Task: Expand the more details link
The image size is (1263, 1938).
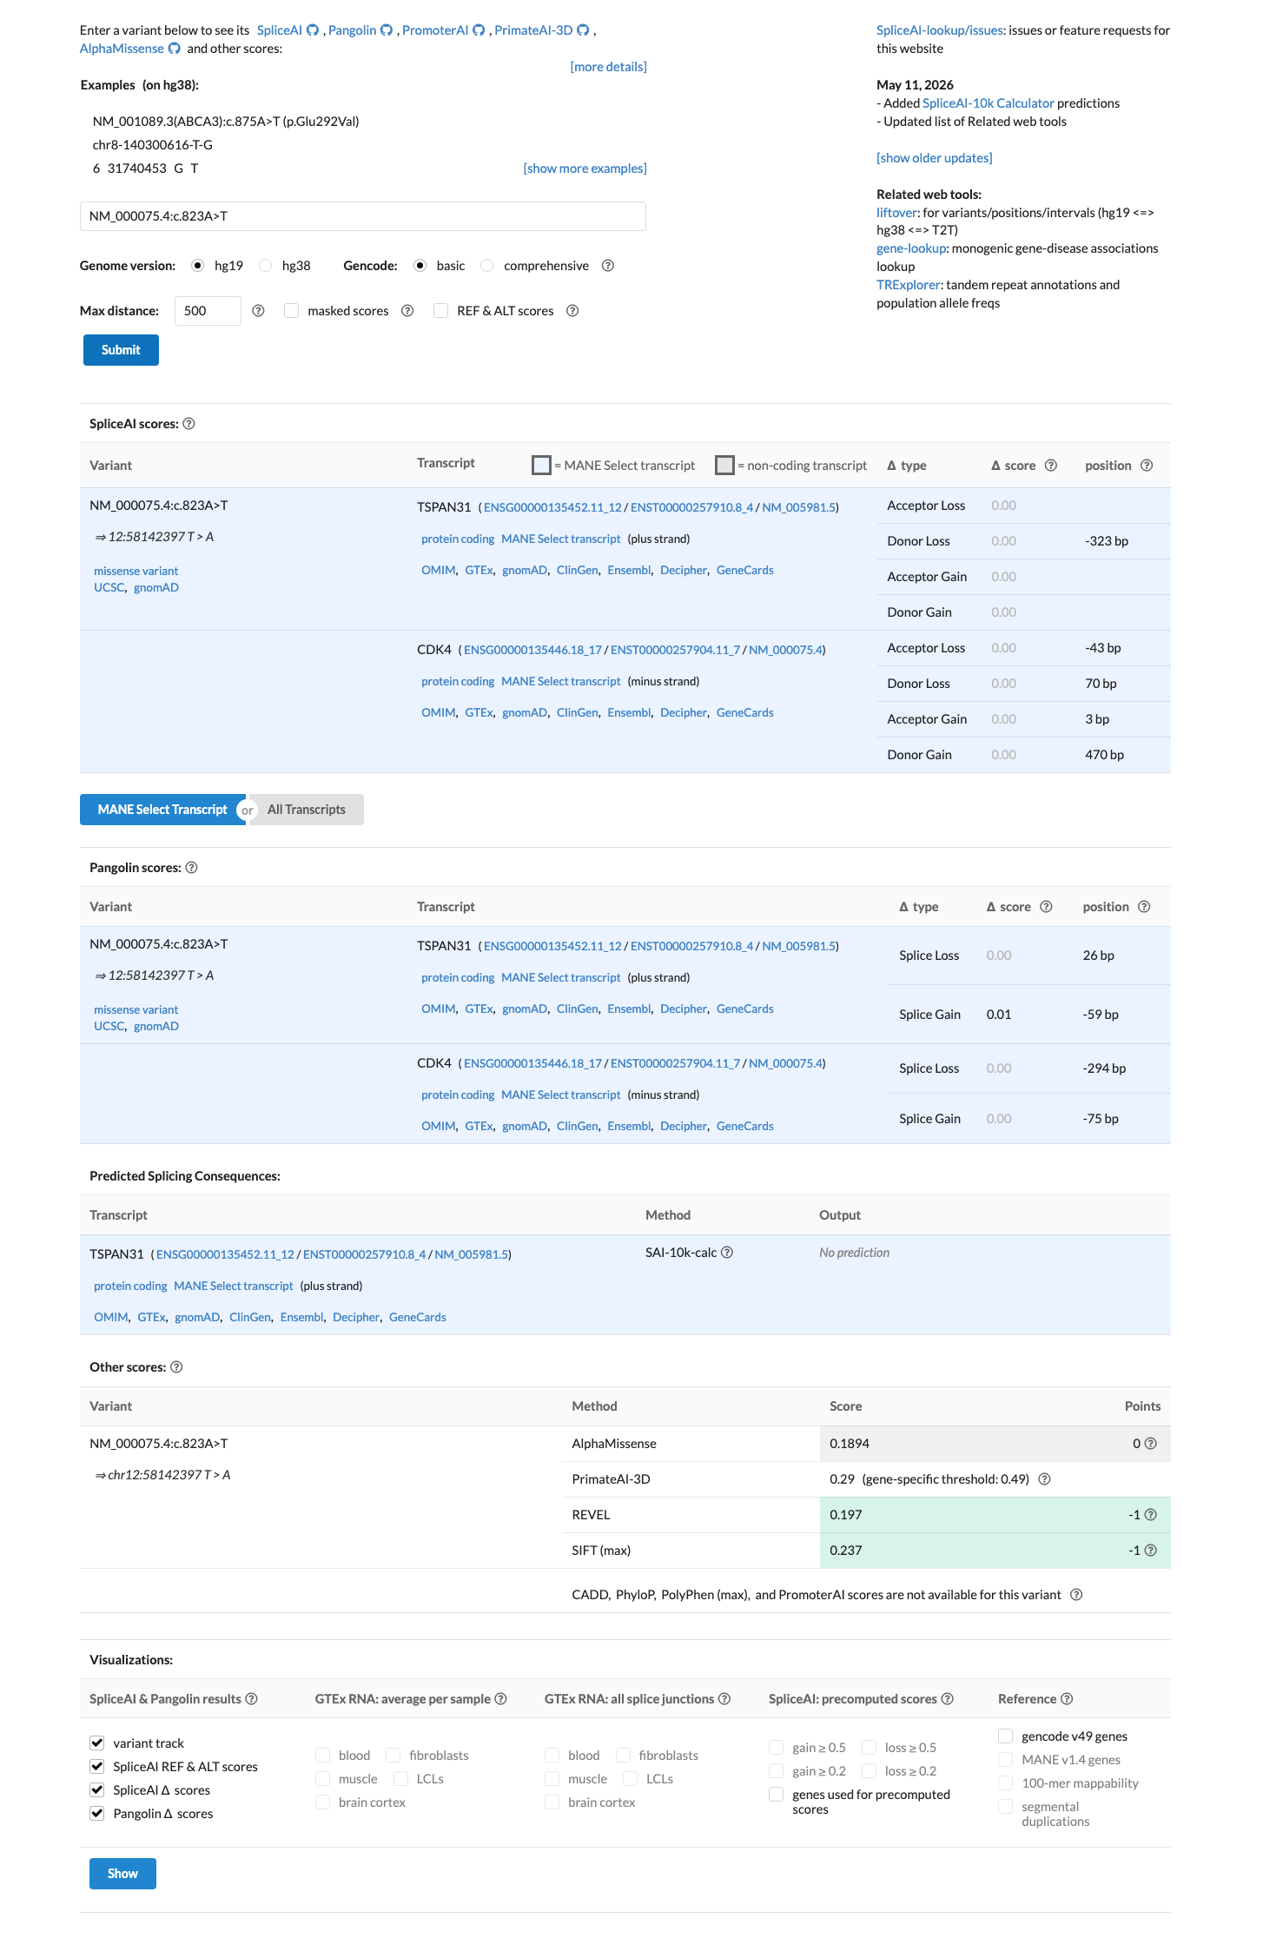Action: tap(608, 67)
